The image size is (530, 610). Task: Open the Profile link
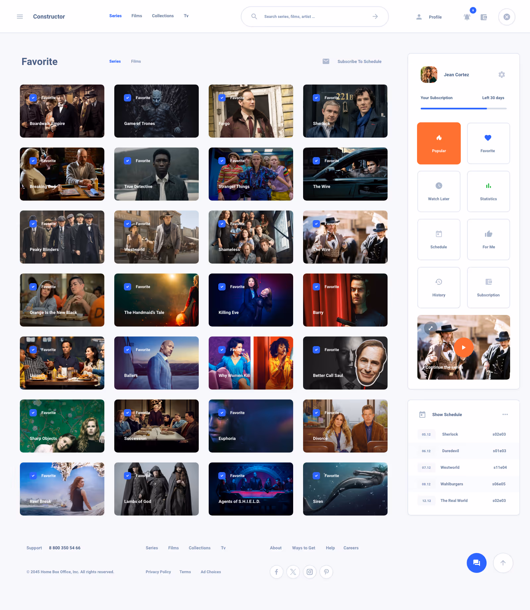tap(435, 17)
